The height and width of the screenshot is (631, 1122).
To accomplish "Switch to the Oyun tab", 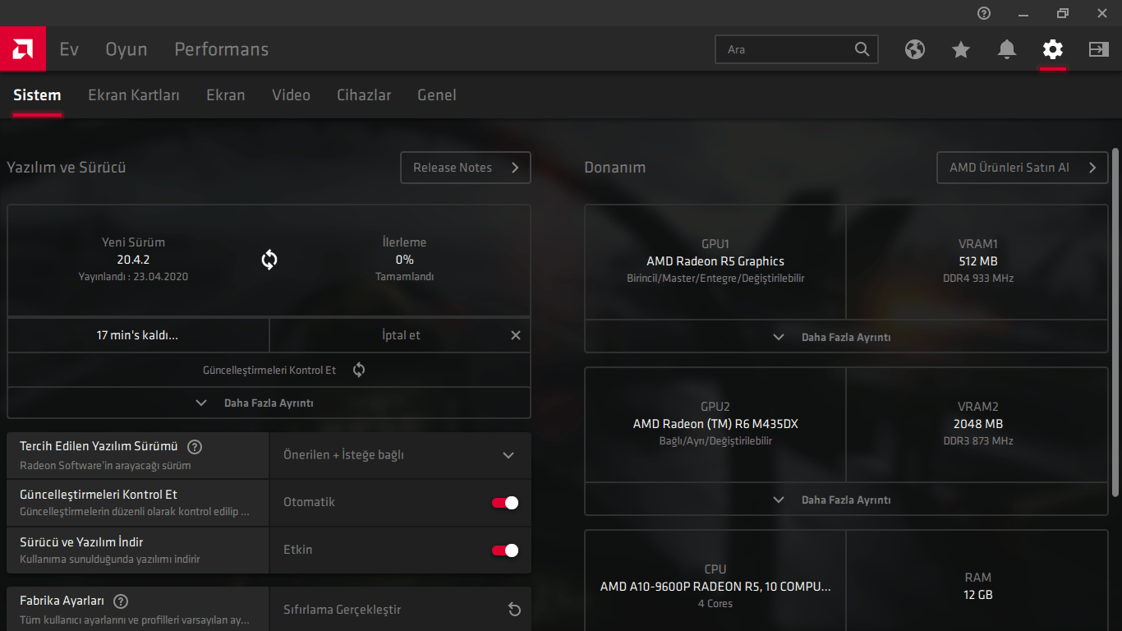I will tap(126, 49).
